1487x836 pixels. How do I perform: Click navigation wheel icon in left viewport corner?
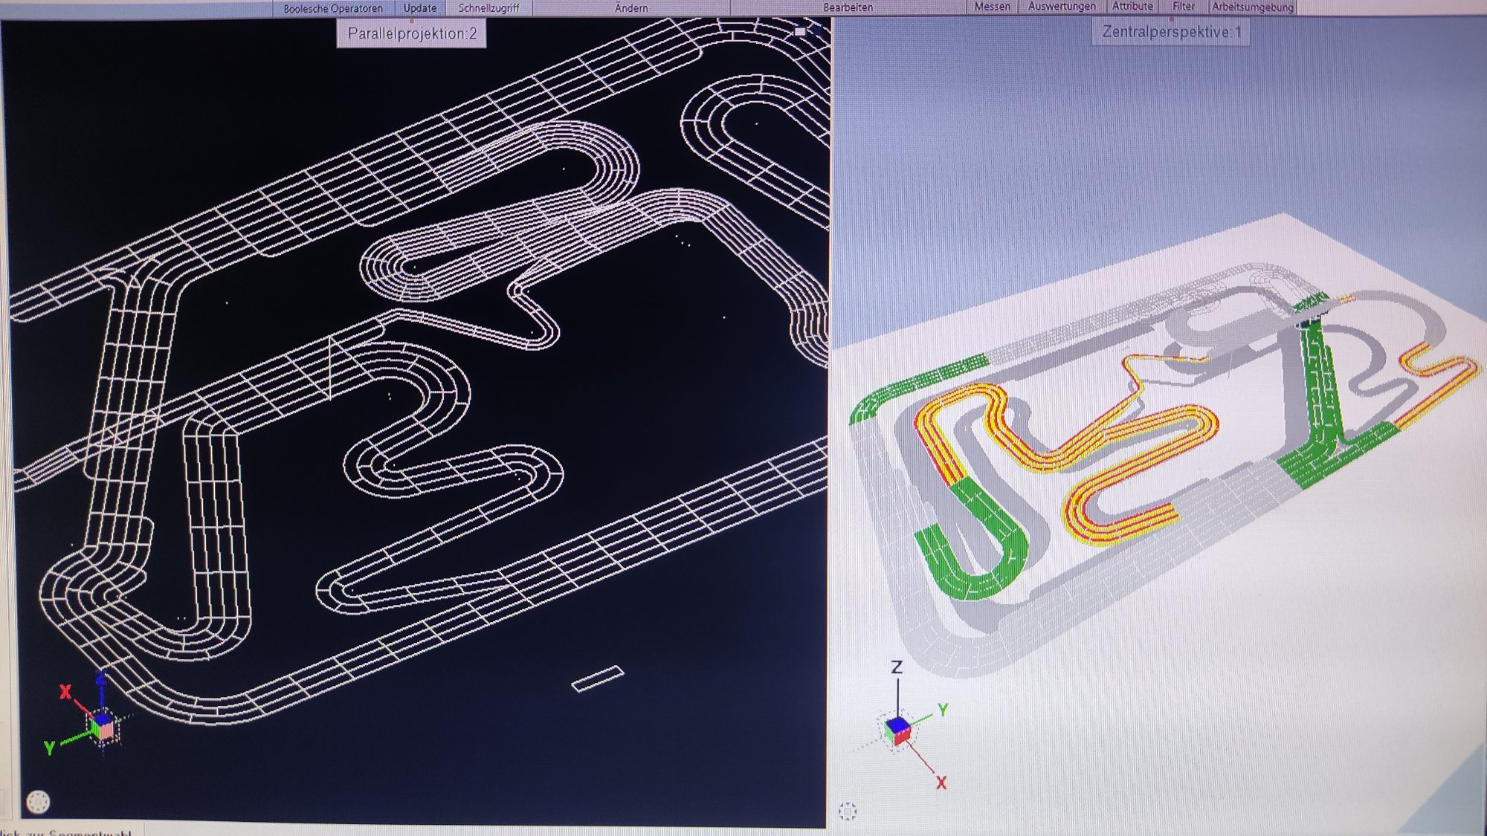38,802
